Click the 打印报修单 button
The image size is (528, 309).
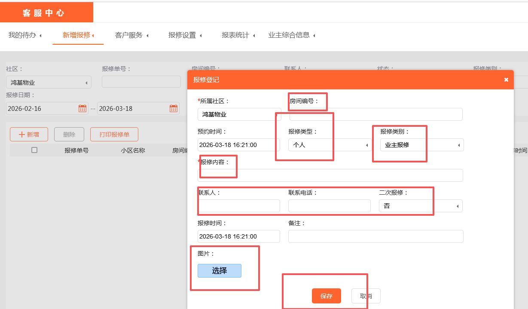point(114,135)
